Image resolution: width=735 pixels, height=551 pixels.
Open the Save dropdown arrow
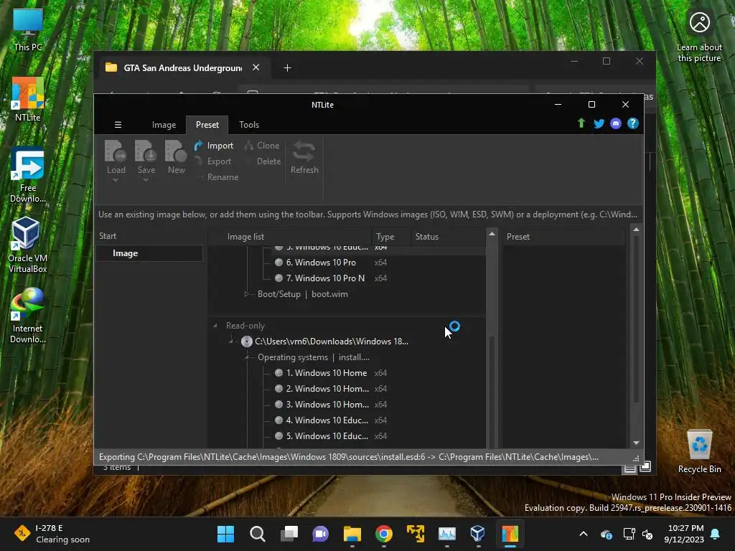pos(146,180)
